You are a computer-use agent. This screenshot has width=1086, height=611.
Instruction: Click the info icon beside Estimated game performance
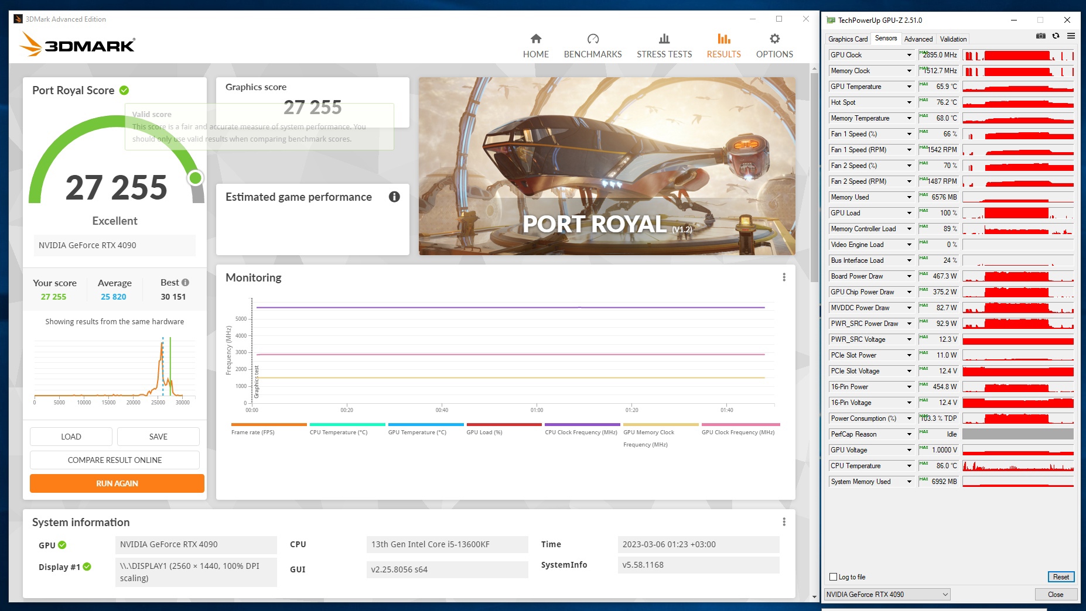pyautogui.click(x=394, y=197)
